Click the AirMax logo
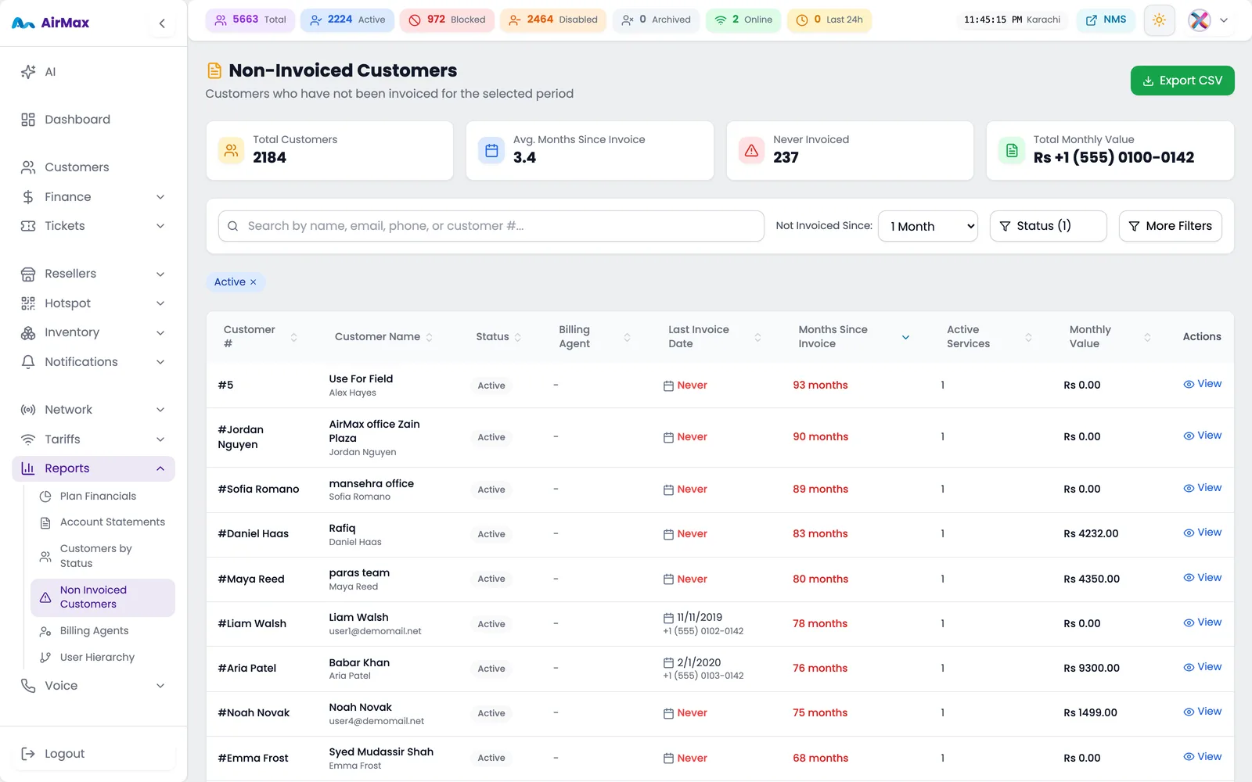The height and width of the screenshot is (782, 1252). click(x=51, y=23)
